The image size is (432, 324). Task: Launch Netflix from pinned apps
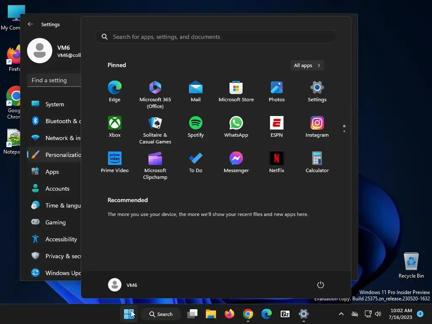tap(277, 162)
